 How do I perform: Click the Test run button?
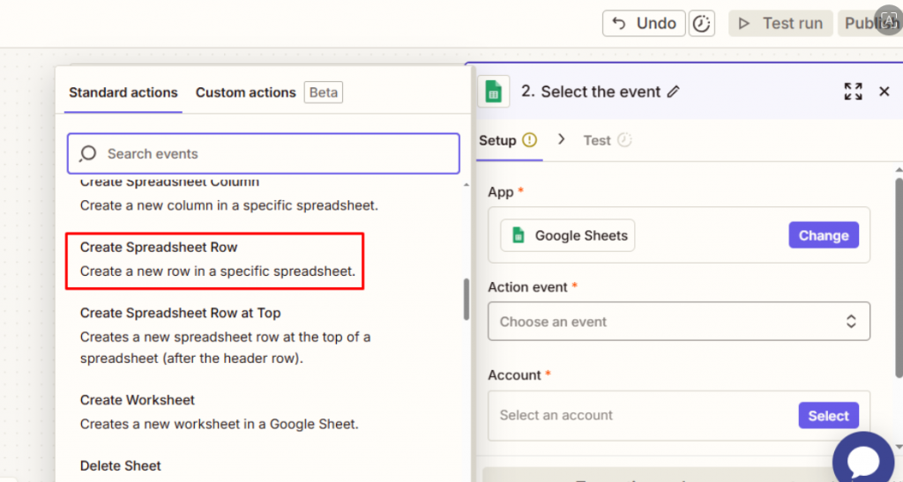(780, 24)
